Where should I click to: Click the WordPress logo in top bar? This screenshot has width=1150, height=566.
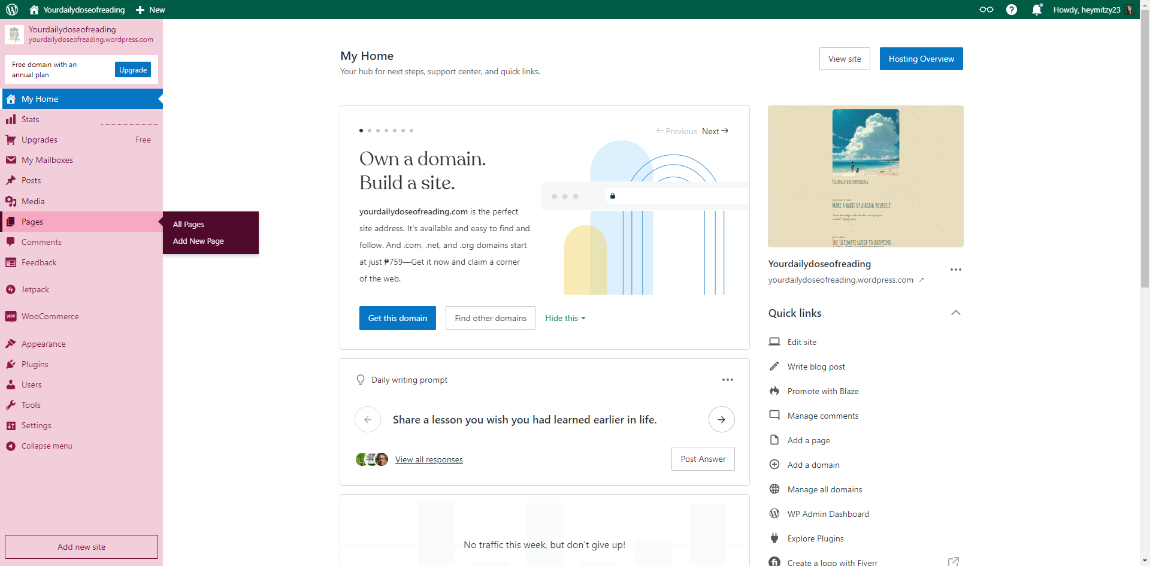pos(12,10)
